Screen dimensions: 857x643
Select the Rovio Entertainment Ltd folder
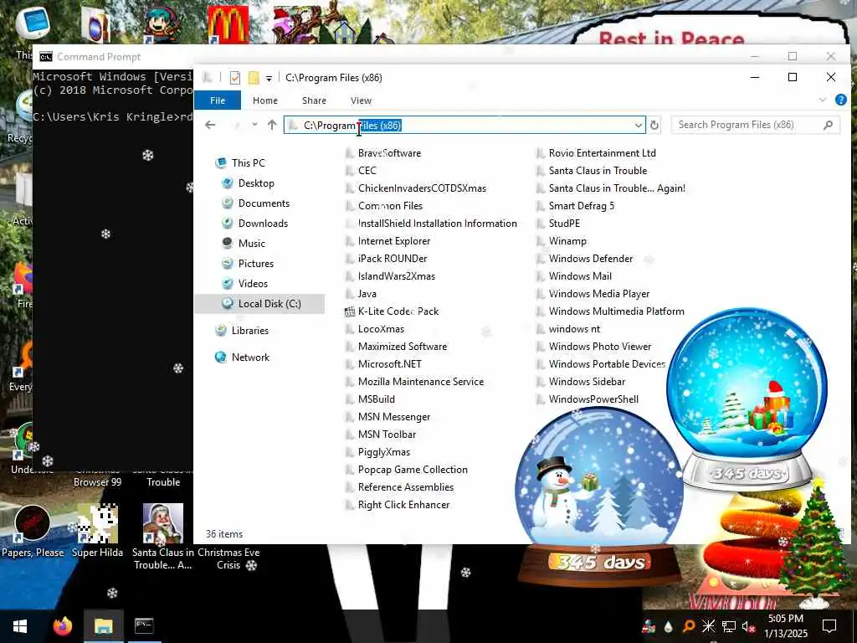click(x=603, y=153)
